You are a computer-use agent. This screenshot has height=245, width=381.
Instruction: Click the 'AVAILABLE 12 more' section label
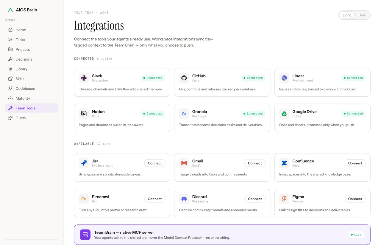(92, 144)
